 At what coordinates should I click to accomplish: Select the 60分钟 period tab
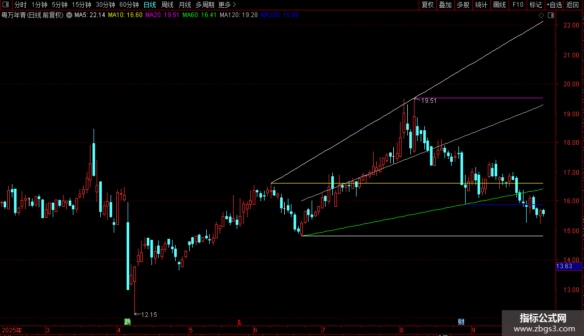pos(129,5)
